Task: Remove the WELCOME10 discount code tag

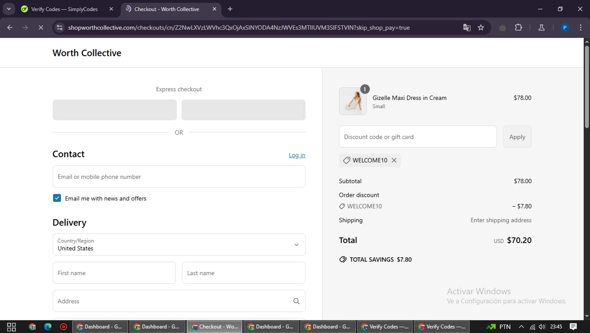Action: tap(394, 160)
